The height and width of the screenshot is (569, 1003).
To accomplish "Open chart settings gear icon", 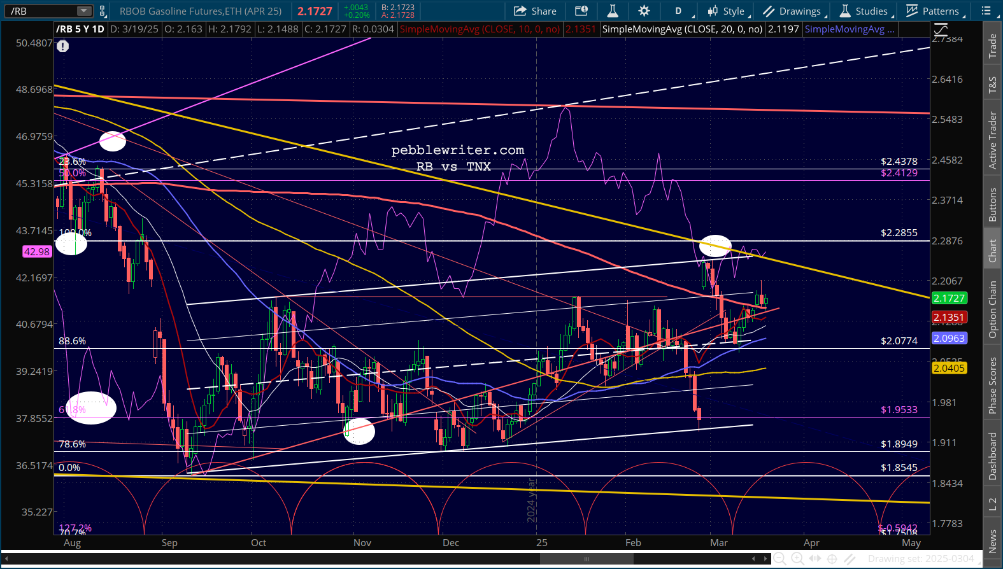I will point(644,11).
